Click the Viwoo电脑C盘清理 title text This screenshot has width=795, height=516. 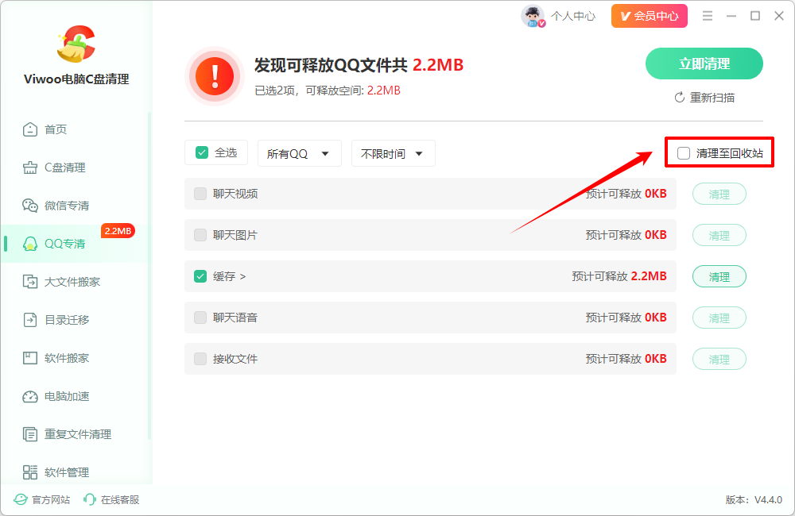[76, 79]
